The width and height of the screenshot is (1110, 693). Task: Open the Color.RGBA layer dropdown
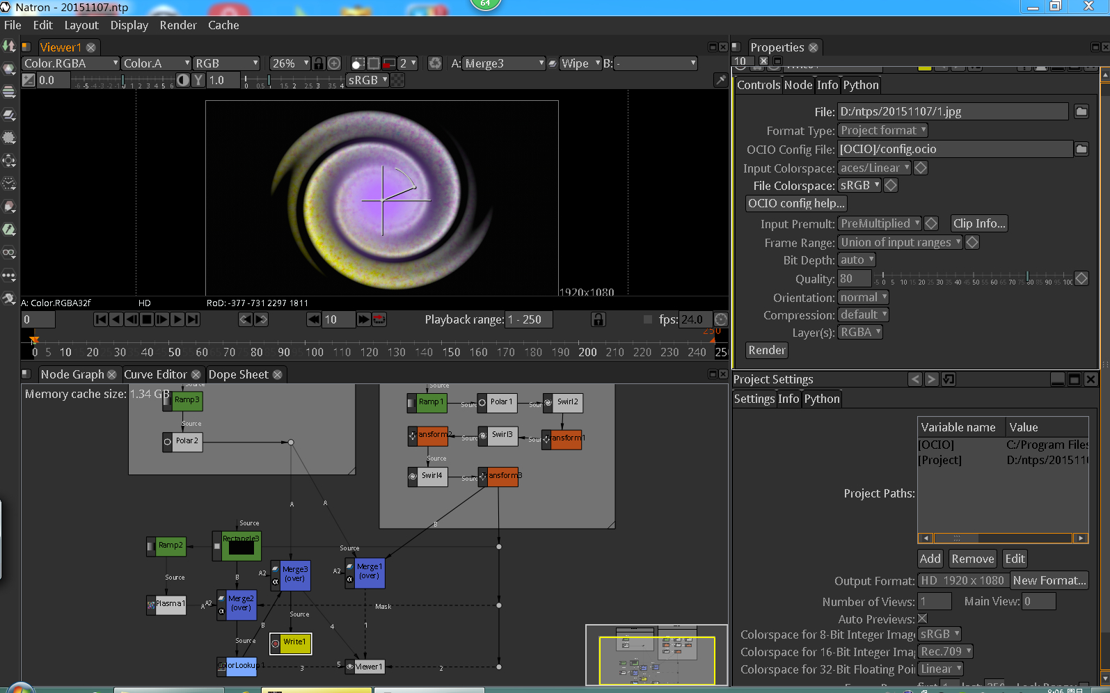[x=70, y=63]
